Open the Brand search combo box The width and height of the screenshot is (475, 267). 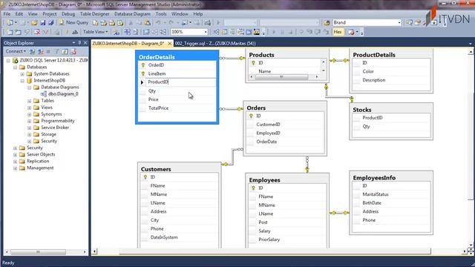[367, 23]
